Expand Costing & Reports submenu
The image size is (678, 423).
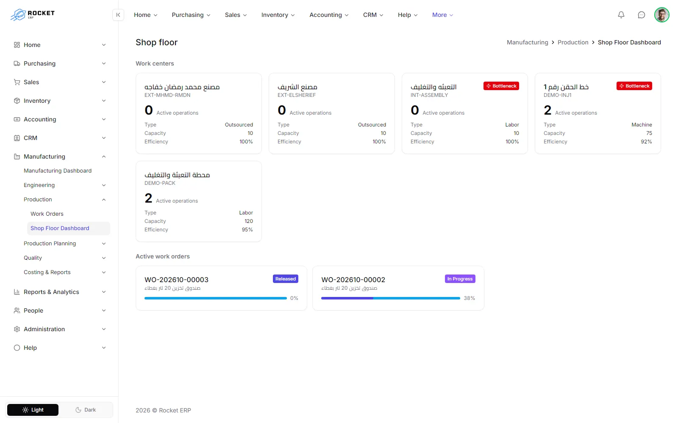(x=104, y=272)
